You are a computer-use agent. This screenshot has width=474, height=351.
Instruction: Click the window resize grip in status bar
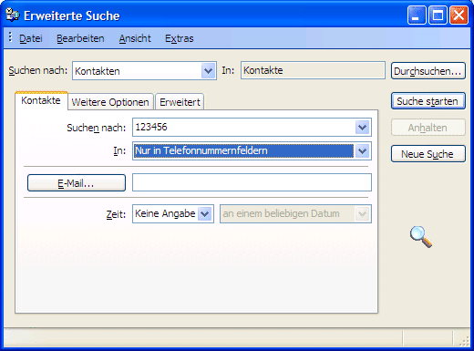(464, 341)
